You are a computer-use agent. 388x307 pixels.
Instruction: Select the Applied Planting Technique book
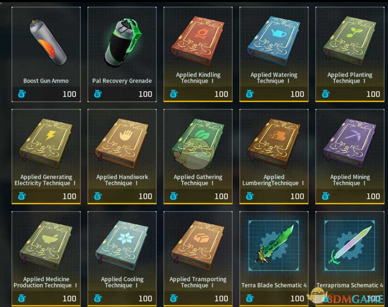click(x=350, y=54)
